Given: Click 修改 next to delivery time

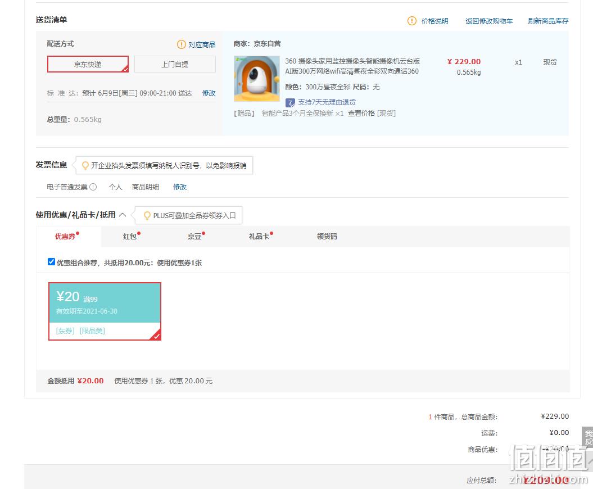Looking at the screenshot, I should 209,93.
